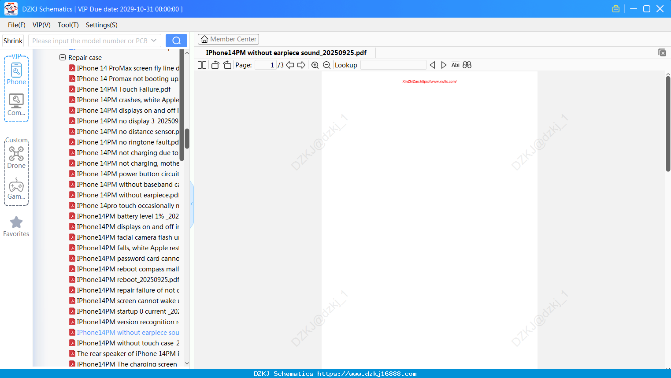Open IPhone14PM startup 0 current file
Viewport: 671px width, 378px height.
tap(124, 311)
